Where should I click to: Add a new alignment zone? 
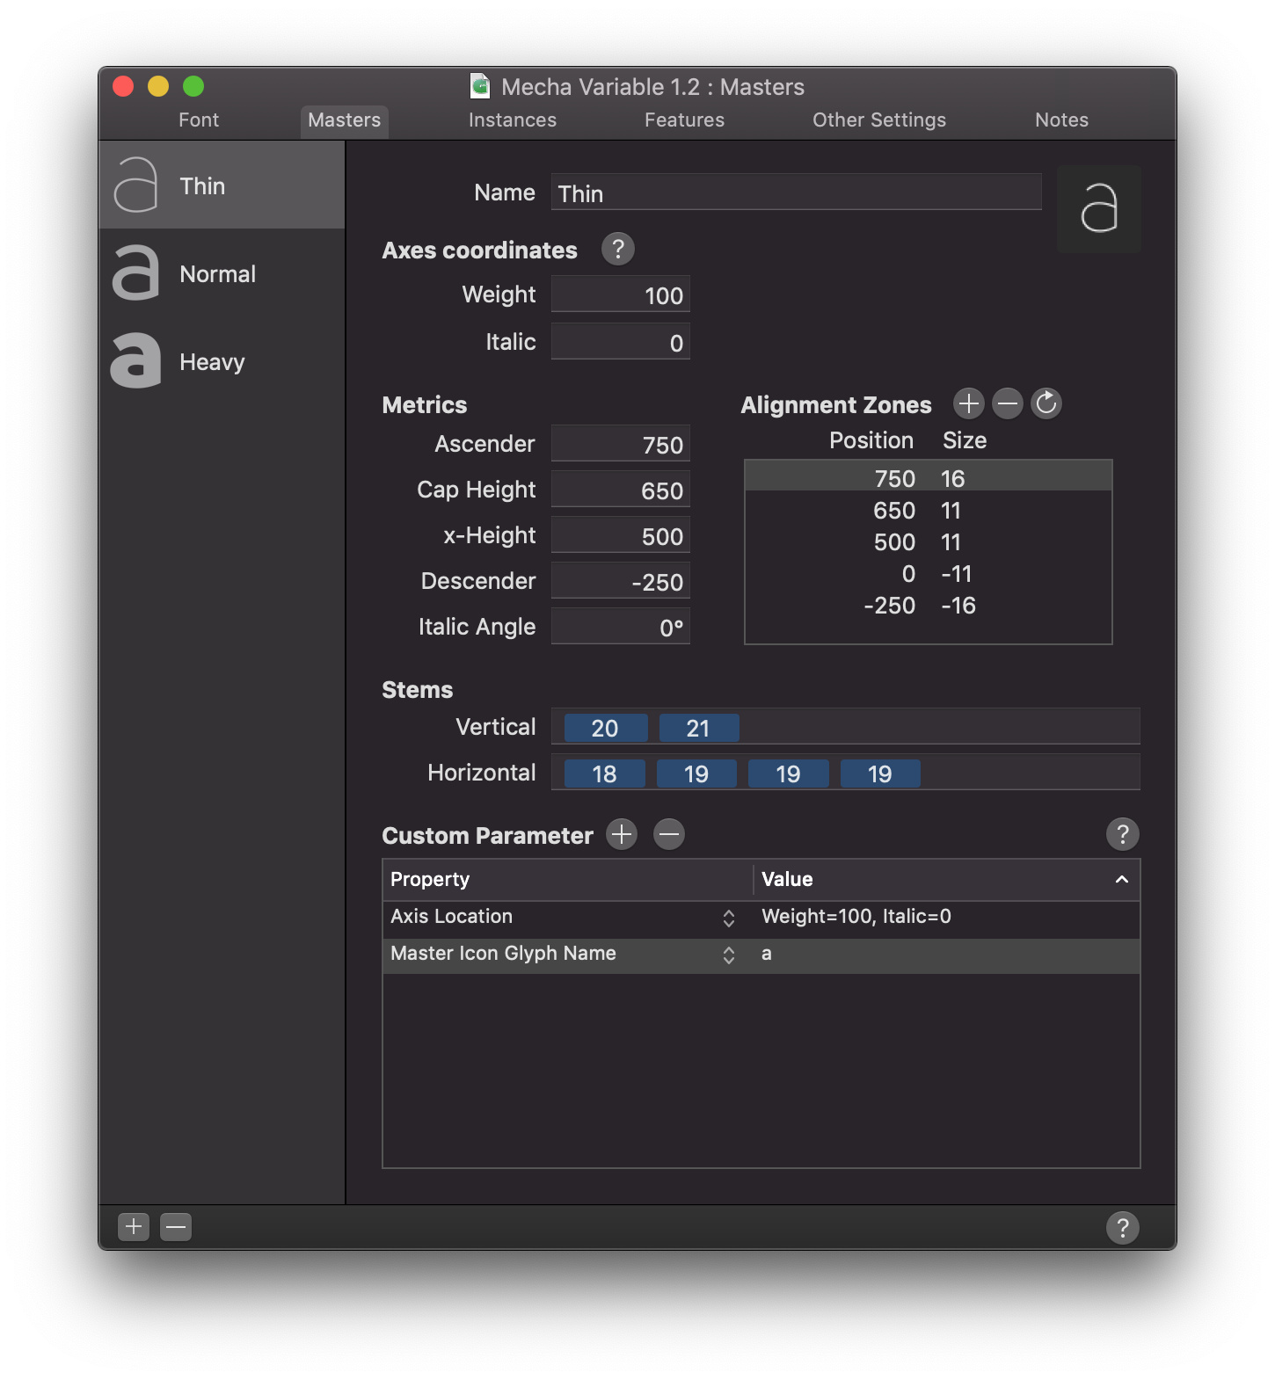tap(968, 403)
